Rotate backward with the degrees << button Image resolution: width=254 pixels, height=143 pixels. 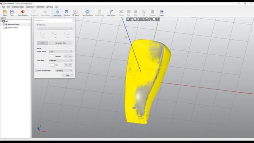pyautogui.click(x=65, y=56)
